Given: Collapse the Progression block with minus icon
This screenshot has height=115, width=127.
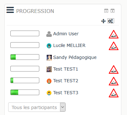Looking at the screenshot, I should pos(106,11).
